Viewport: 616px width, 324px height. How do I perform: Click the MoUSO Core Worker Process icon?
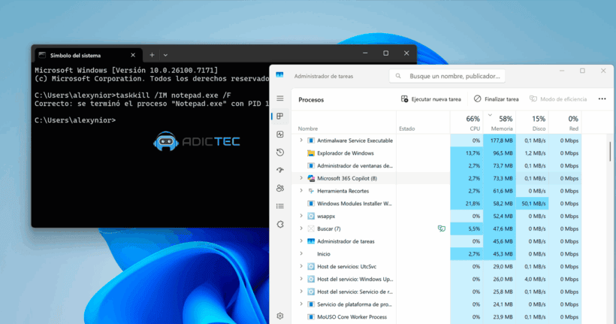(311, 316)
